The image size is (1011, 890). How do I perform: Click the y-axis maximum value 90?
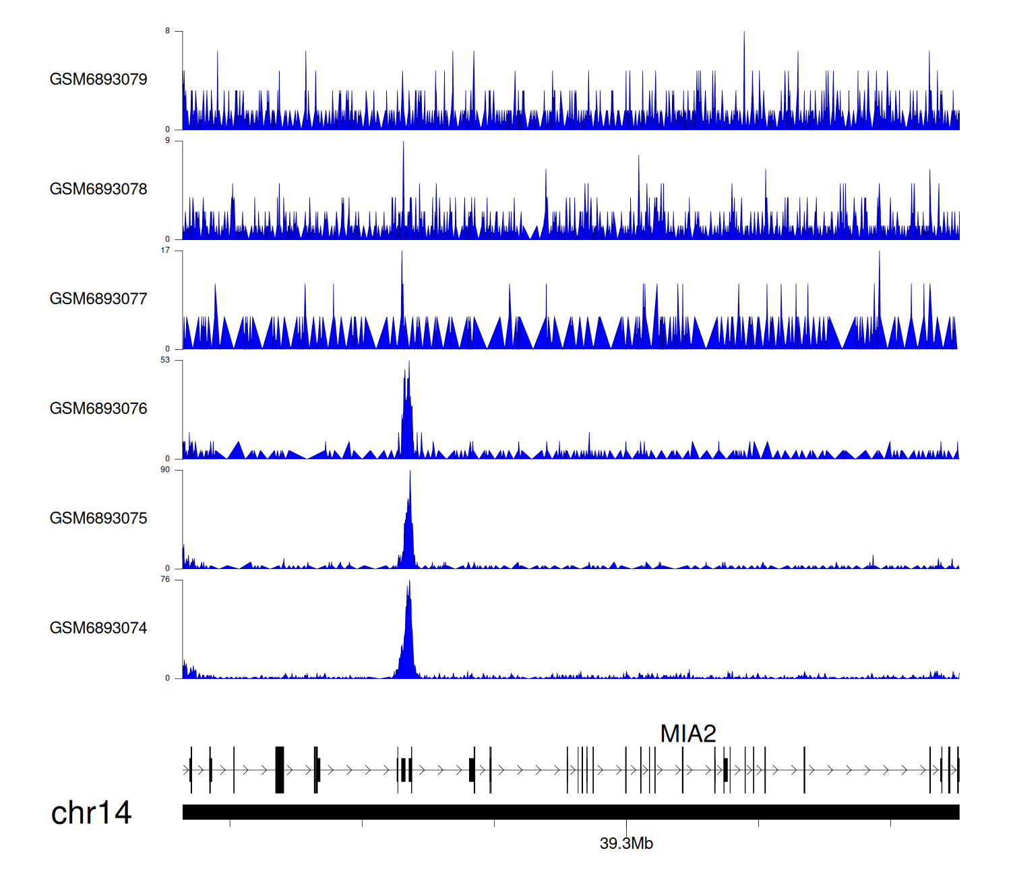(x=165, y=470)
